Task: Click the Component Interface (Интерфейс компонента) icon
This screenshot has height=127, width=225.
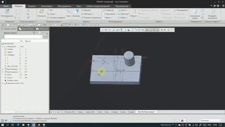Action: (212, 11)
